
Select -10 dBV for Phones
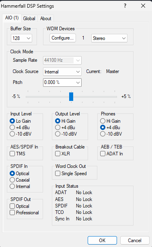pos(111,134)
